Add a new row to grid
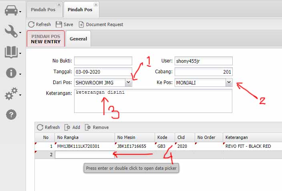 coord(72,127)
